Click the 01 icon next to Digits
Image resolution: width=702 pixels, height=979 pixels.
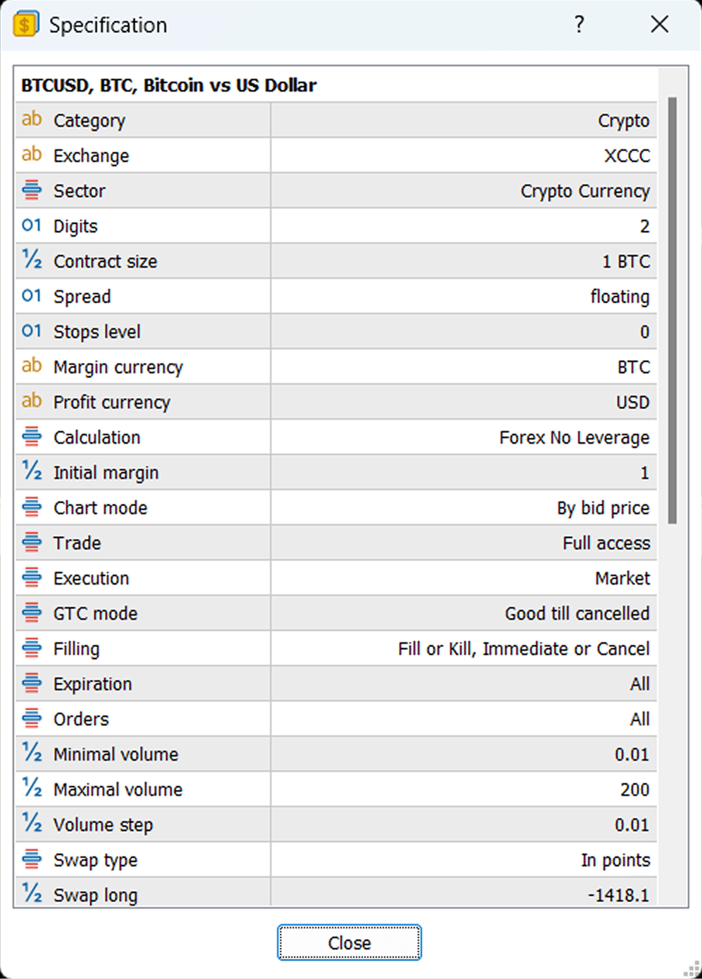32,225
